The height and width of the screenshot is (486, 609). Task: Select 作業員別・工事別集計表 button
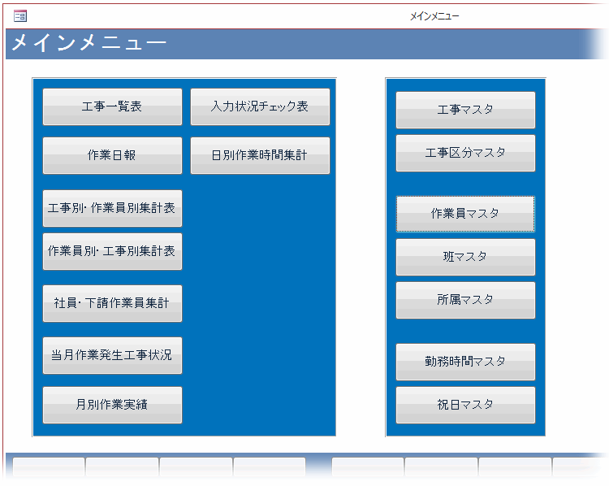point(112,251)
